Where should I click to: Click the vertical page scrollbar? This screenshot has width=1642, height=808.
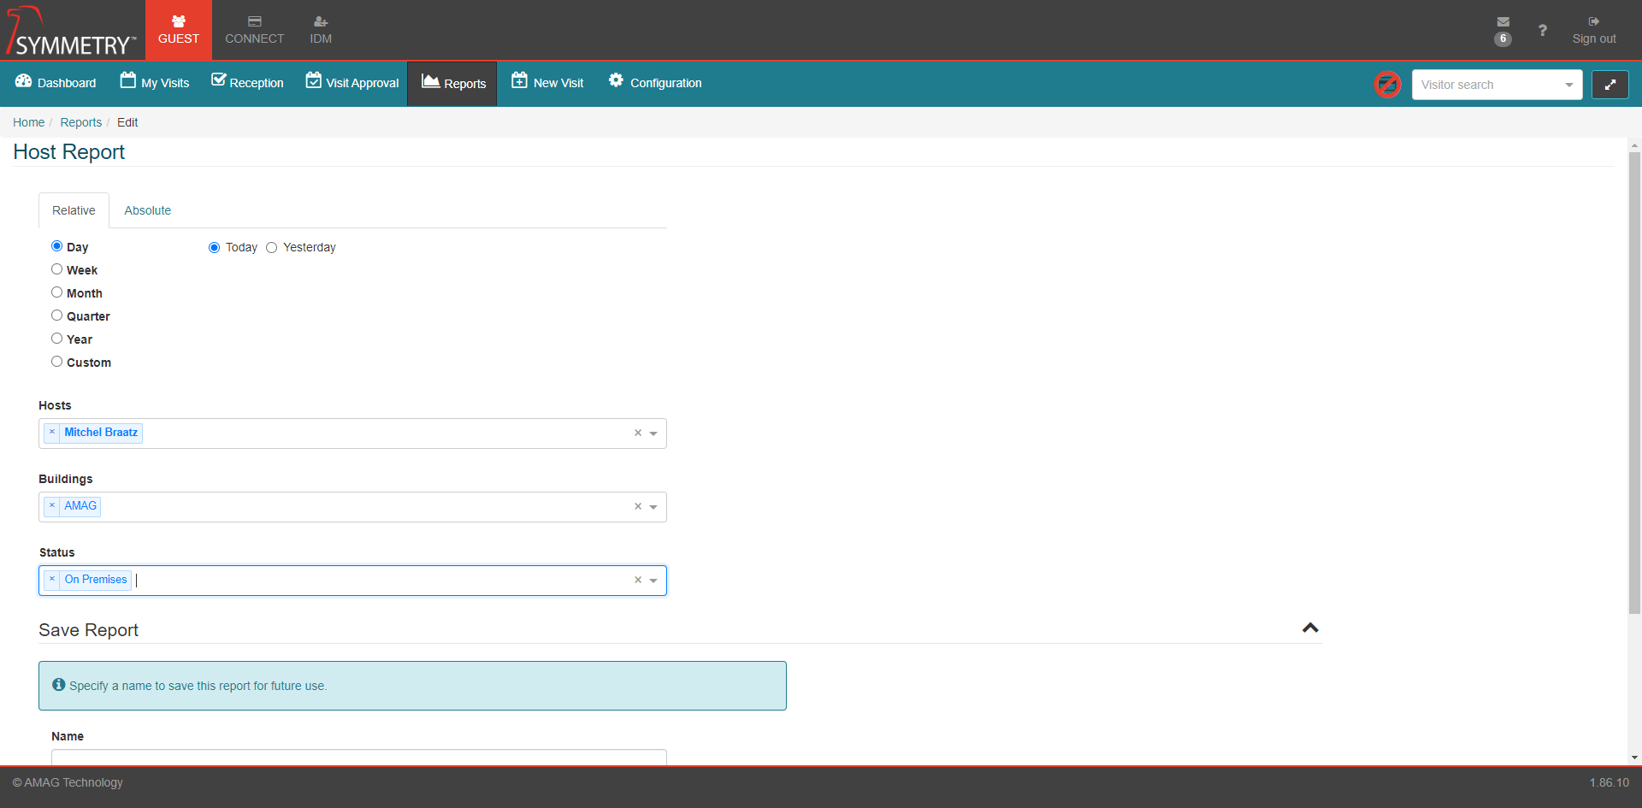coord(1634,385)
